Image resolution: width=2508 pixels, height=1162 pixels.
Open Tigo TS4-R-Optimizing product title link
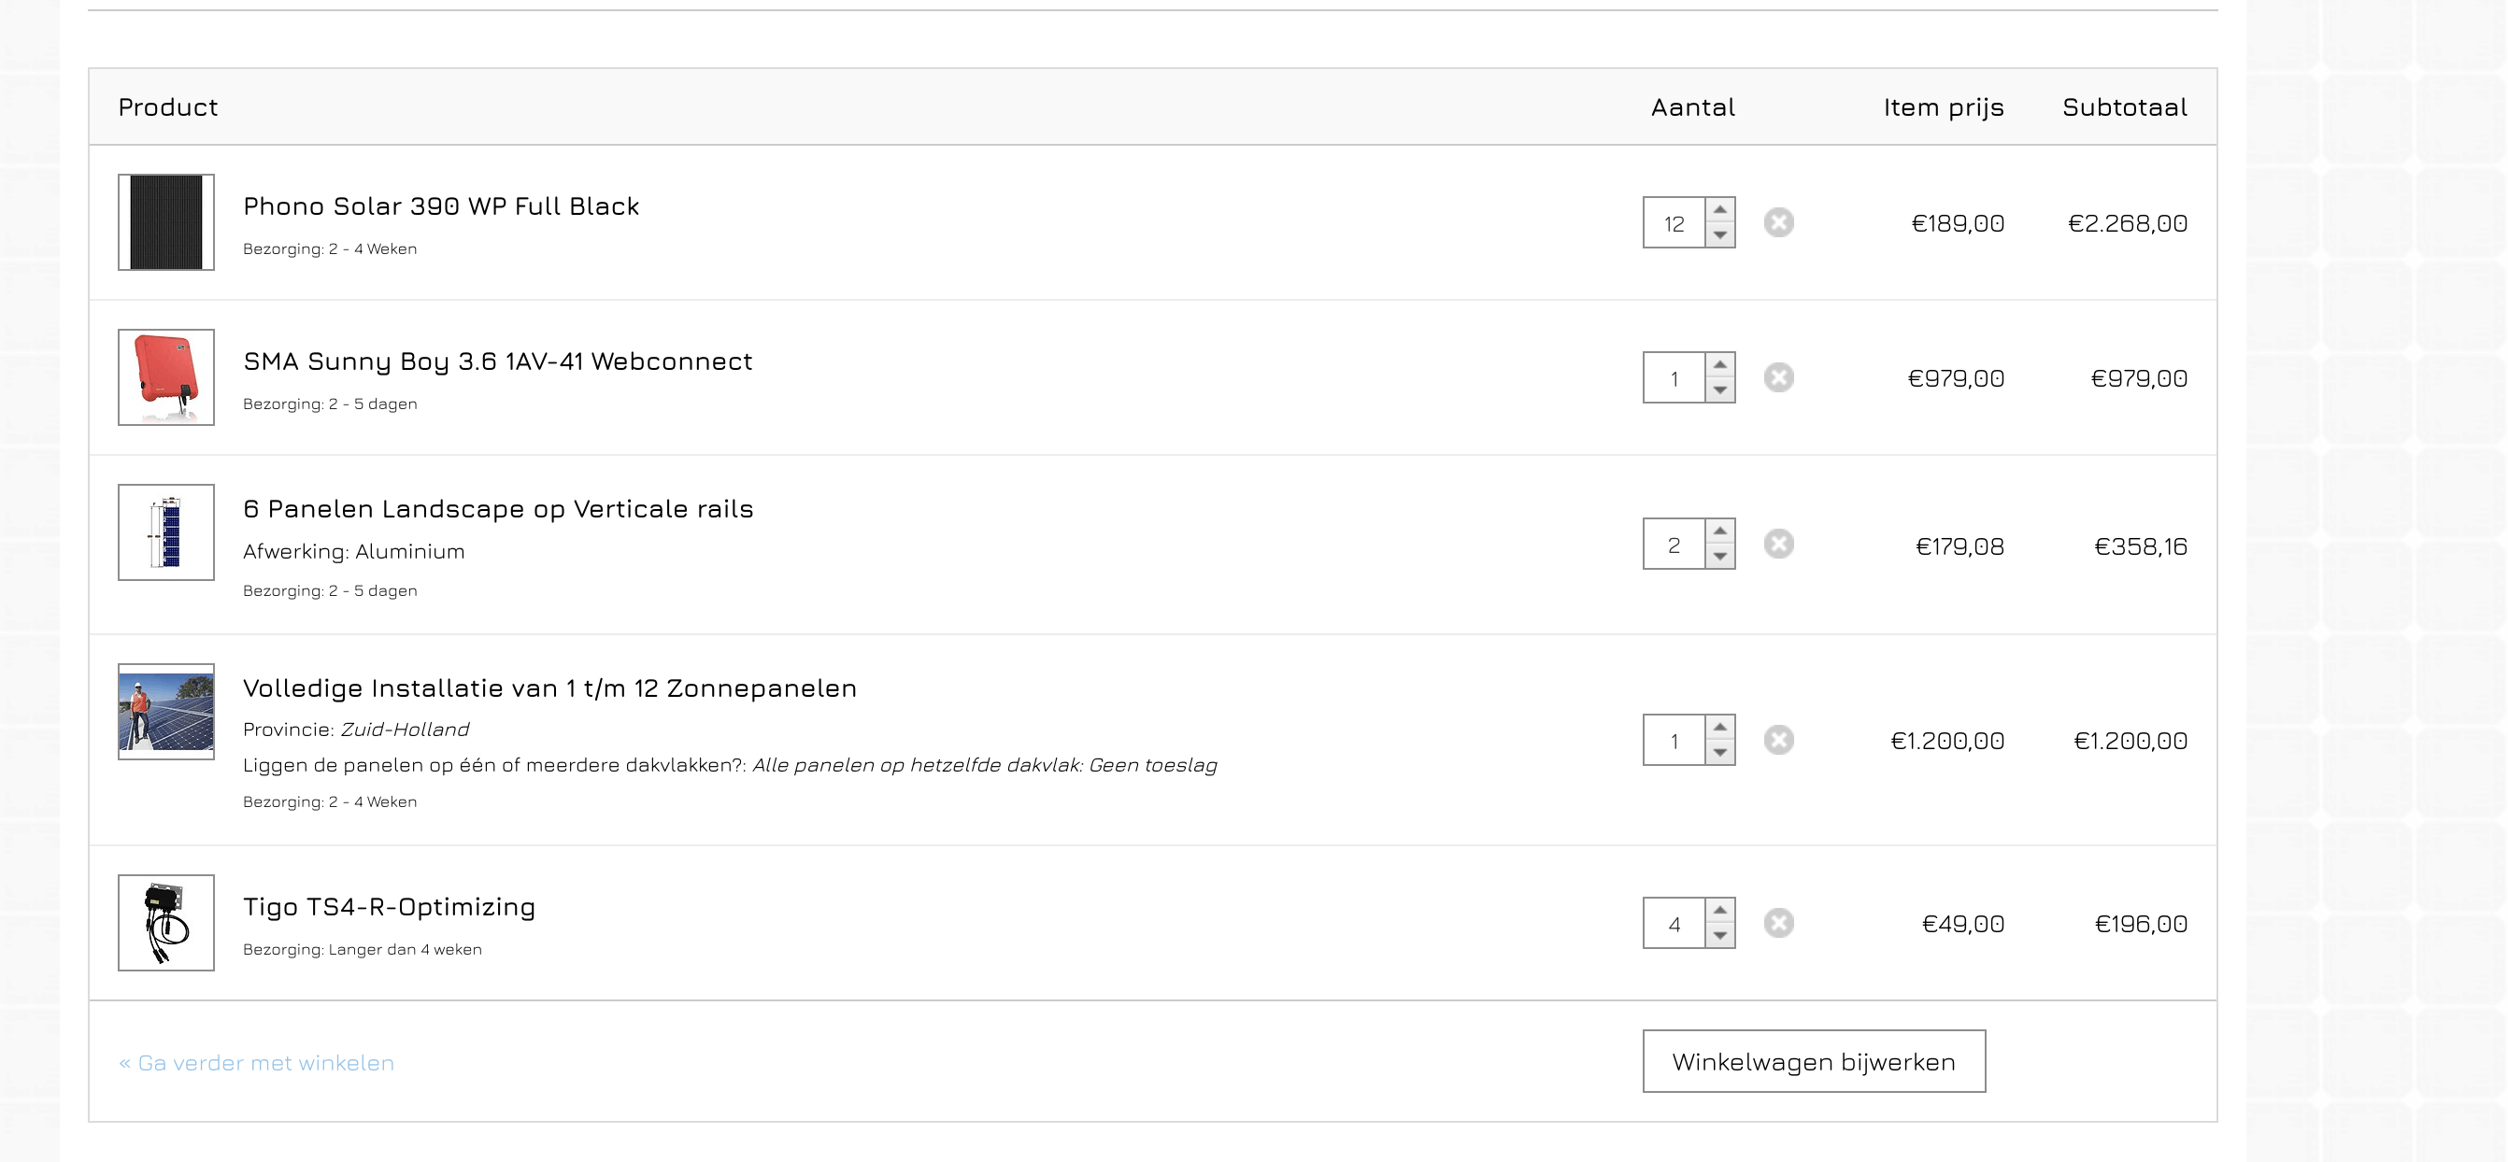point(389,907)
